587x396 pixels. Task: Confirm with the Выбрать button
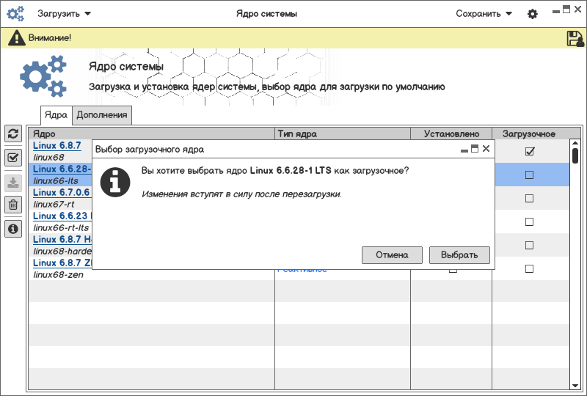pyautogui.click(x=459, y=255)
